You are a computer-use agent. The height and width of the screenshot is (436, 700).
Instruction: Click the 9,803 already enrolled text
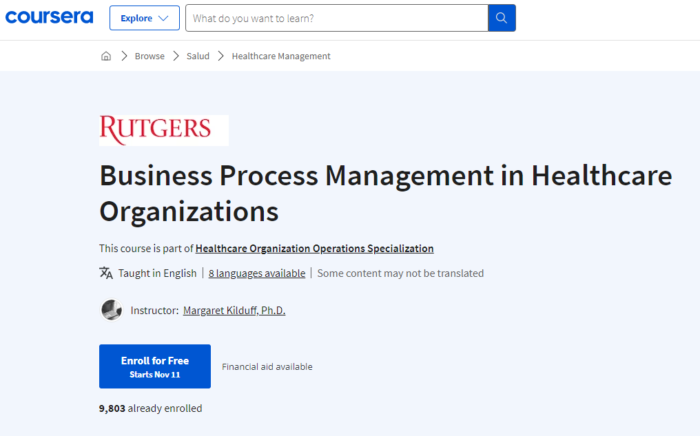[x=150, y=408]
